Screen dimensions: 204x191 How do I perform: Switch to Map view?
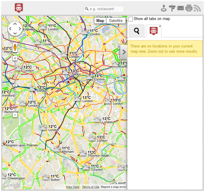pyautogui.click(x=100, y=21)
